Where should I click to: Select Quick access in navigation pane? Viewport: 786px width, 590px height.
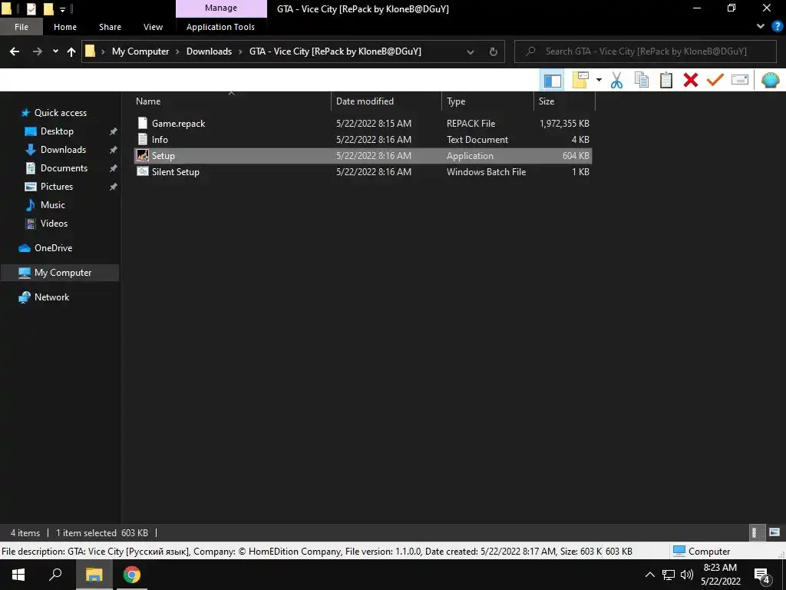tap(60, 113)
